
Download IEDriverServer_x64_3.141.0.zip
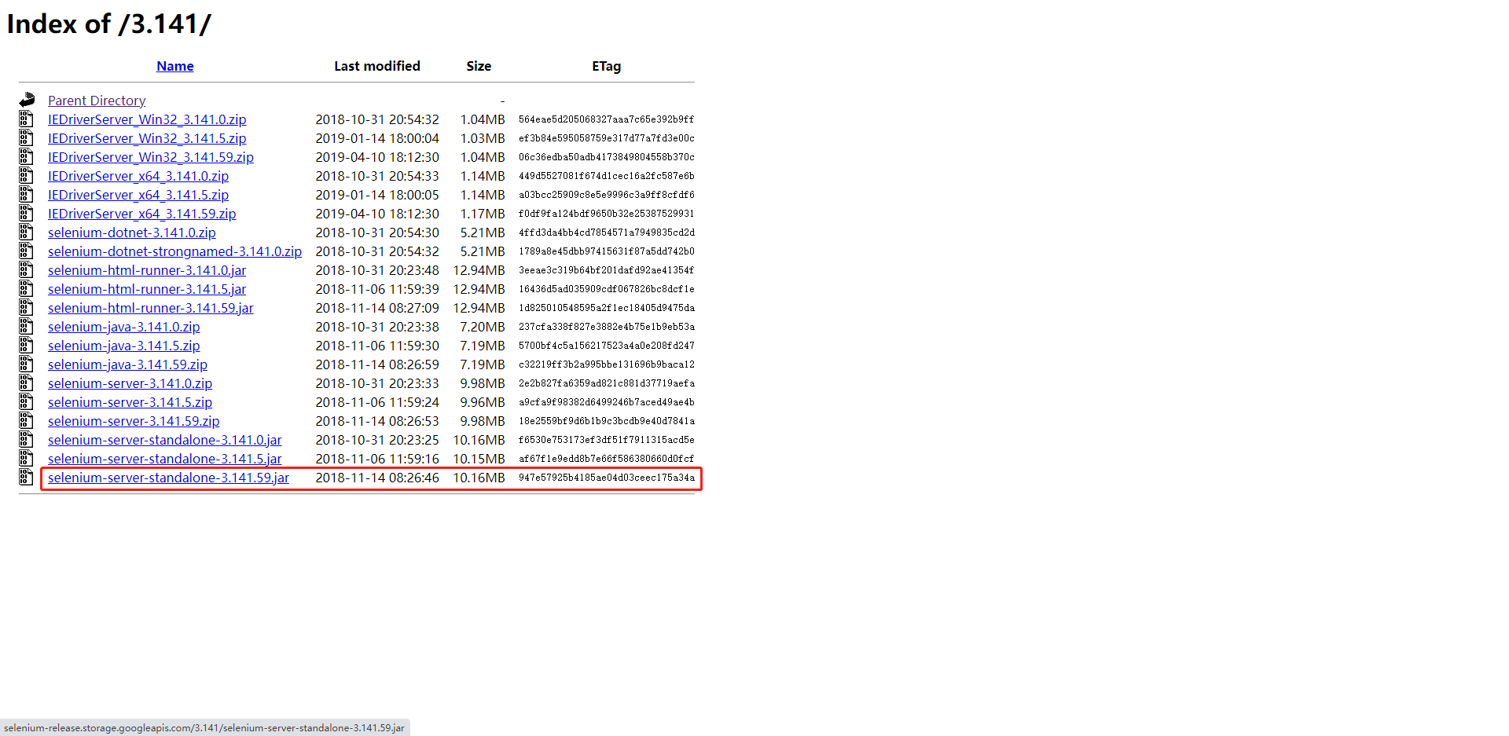(138, 176)
